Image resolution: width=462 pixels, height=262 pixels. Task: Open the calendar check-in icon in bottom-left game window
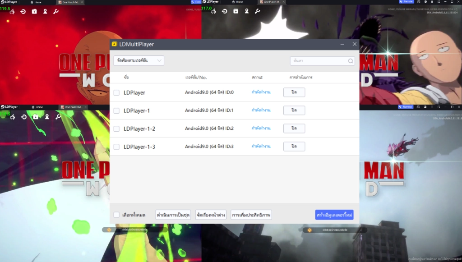pos(36,117)
